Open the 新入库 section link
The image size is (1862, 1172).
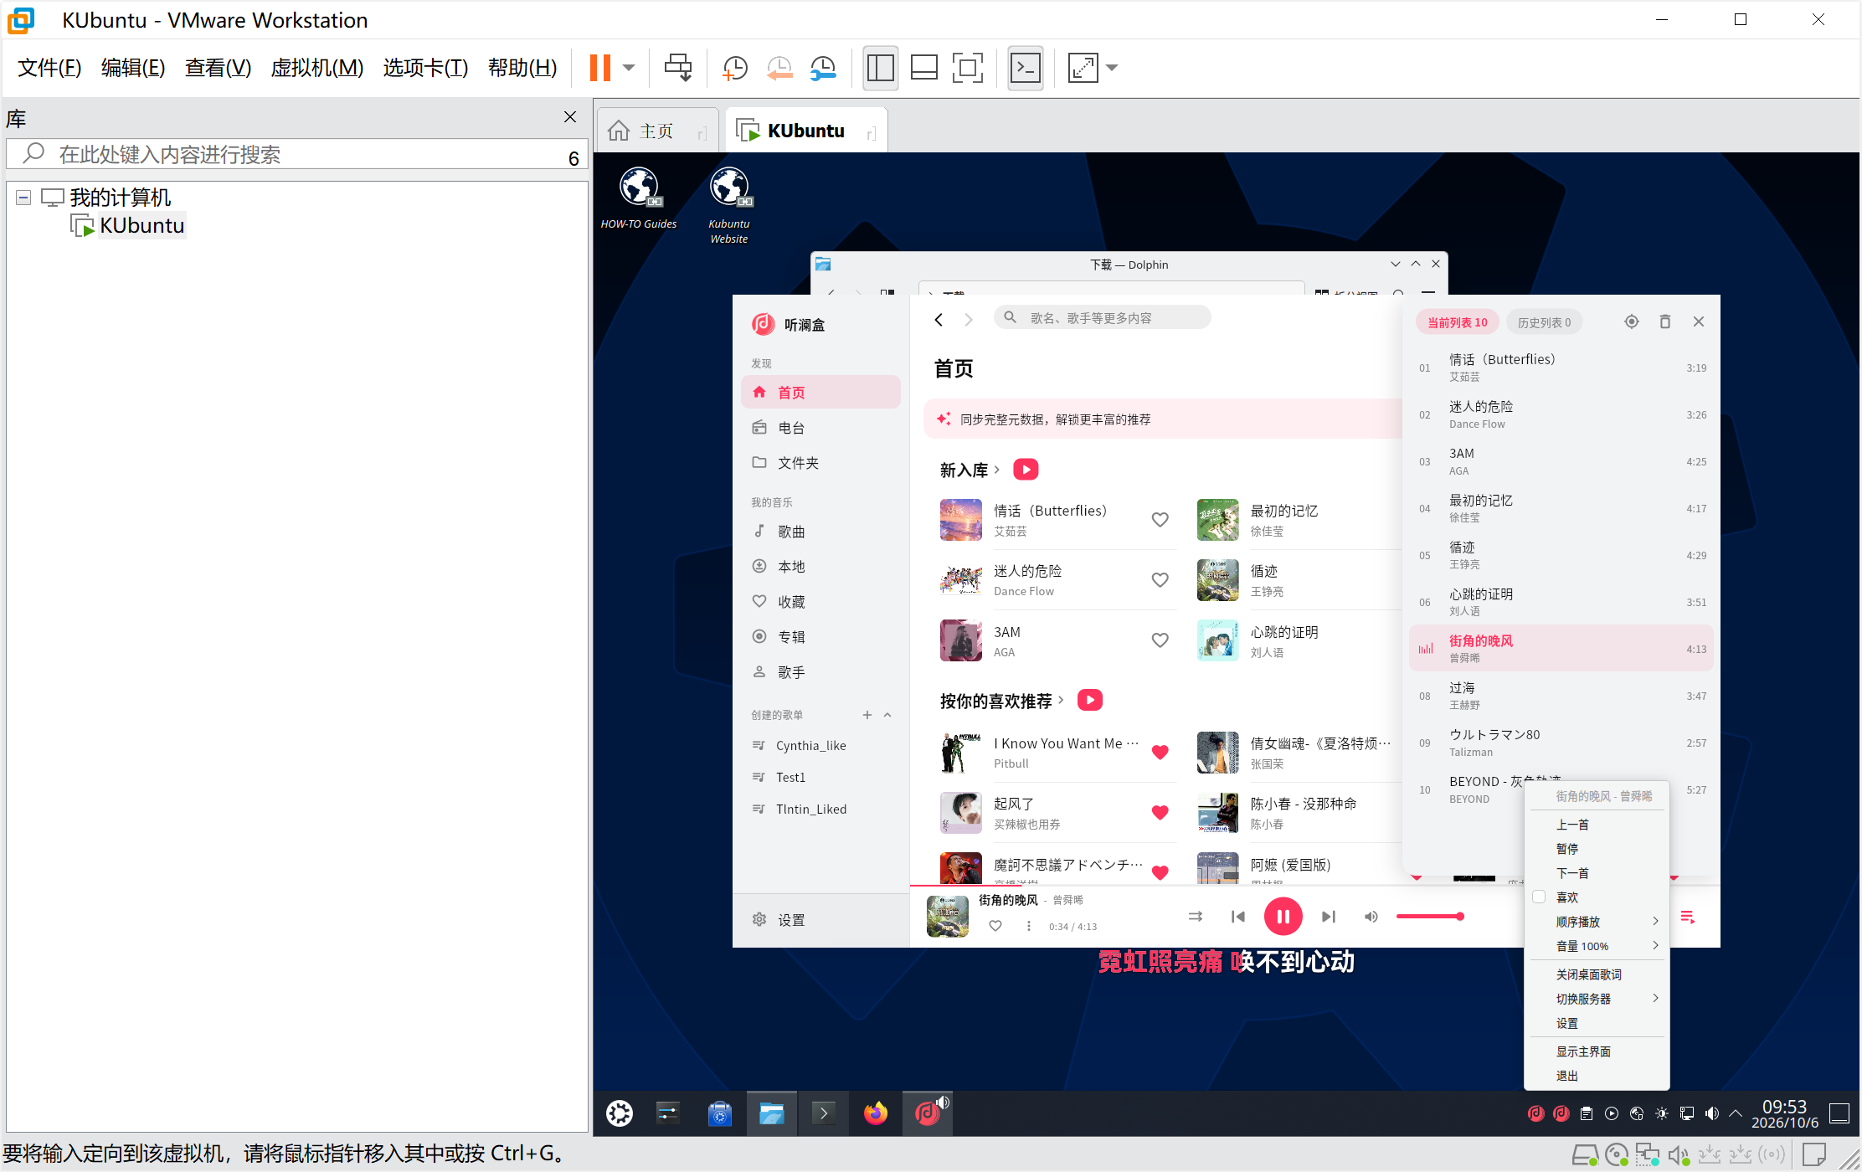click(x=970, y=470)
